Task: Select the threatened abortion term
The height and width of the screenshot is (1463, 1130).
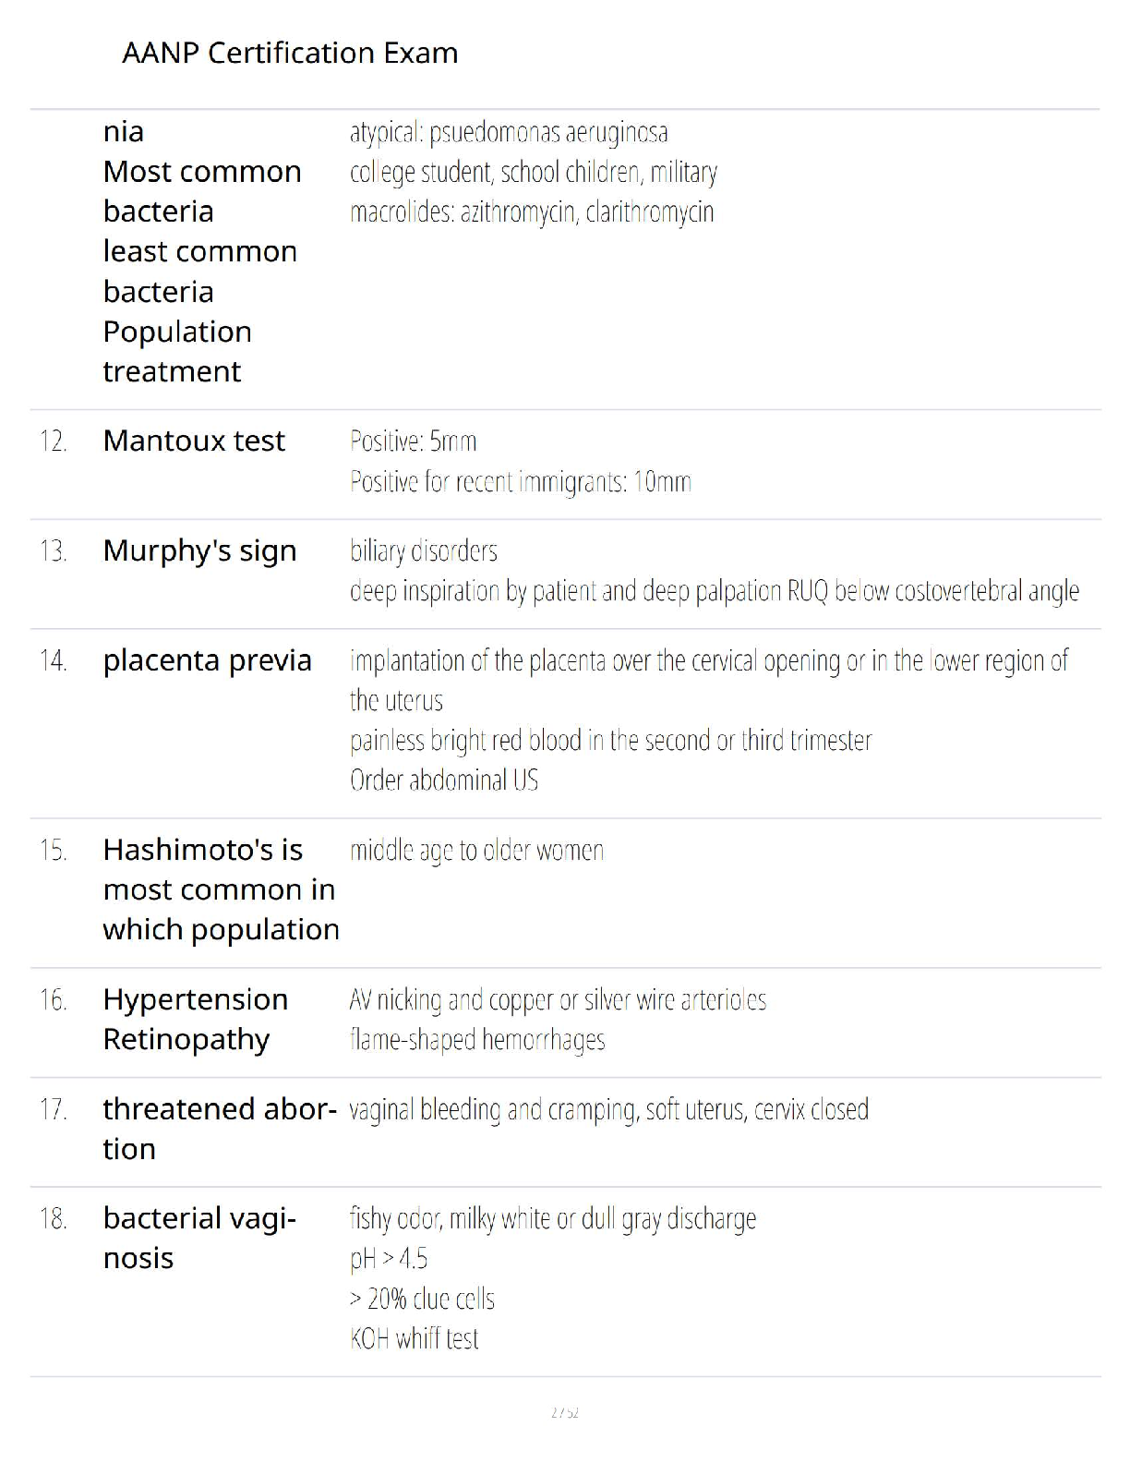Action: 218,1129
